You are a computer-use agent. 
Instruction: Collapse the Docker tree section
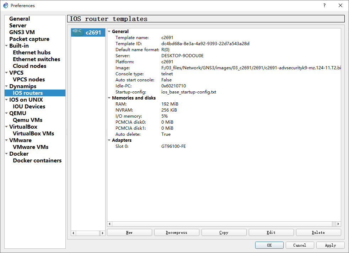(6, 154)
